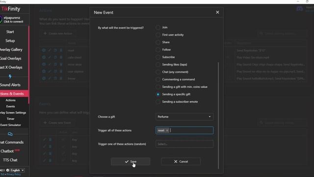The height and width of the screenshot is (177, 314).
Task: Open the Actions sub-item
Action: (10, 100)
